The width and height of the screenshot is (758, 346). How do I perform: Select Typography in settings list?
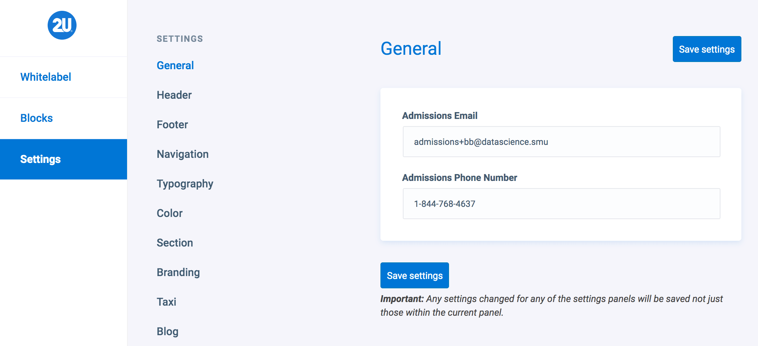tap(185, 184)
